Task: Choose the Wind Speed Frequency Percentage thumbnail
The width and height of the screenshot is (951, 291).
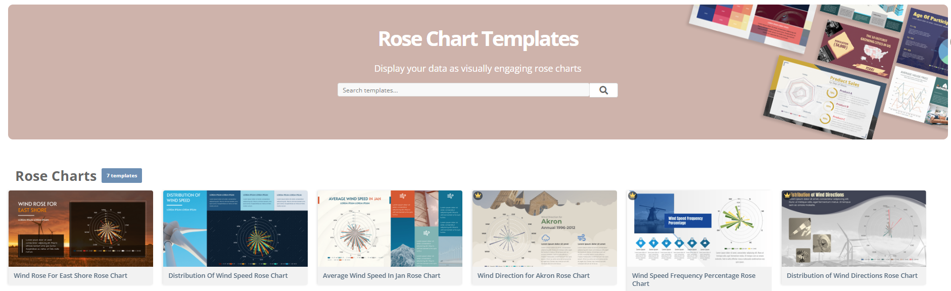Action: pyautogui.click(x=699, y=228)
